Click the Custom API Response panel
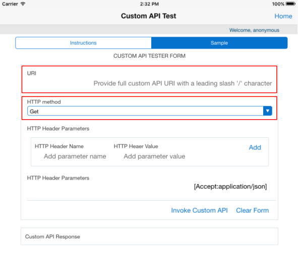This screenshot has width=298, height=270. [x=149, y=236]
